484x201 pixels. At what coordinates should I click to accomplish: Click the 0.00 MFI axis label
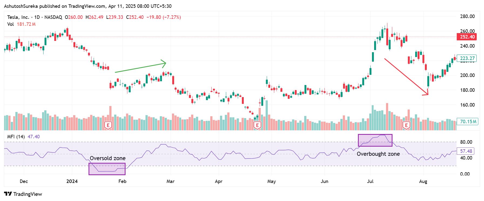(465, 174)
